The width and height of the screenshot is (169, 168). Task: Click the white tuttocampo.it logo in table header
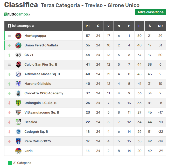[x=21, y=26]
